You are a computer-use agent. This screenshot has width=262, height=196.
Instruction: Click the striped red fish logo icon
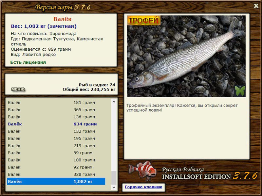(143, 171)
